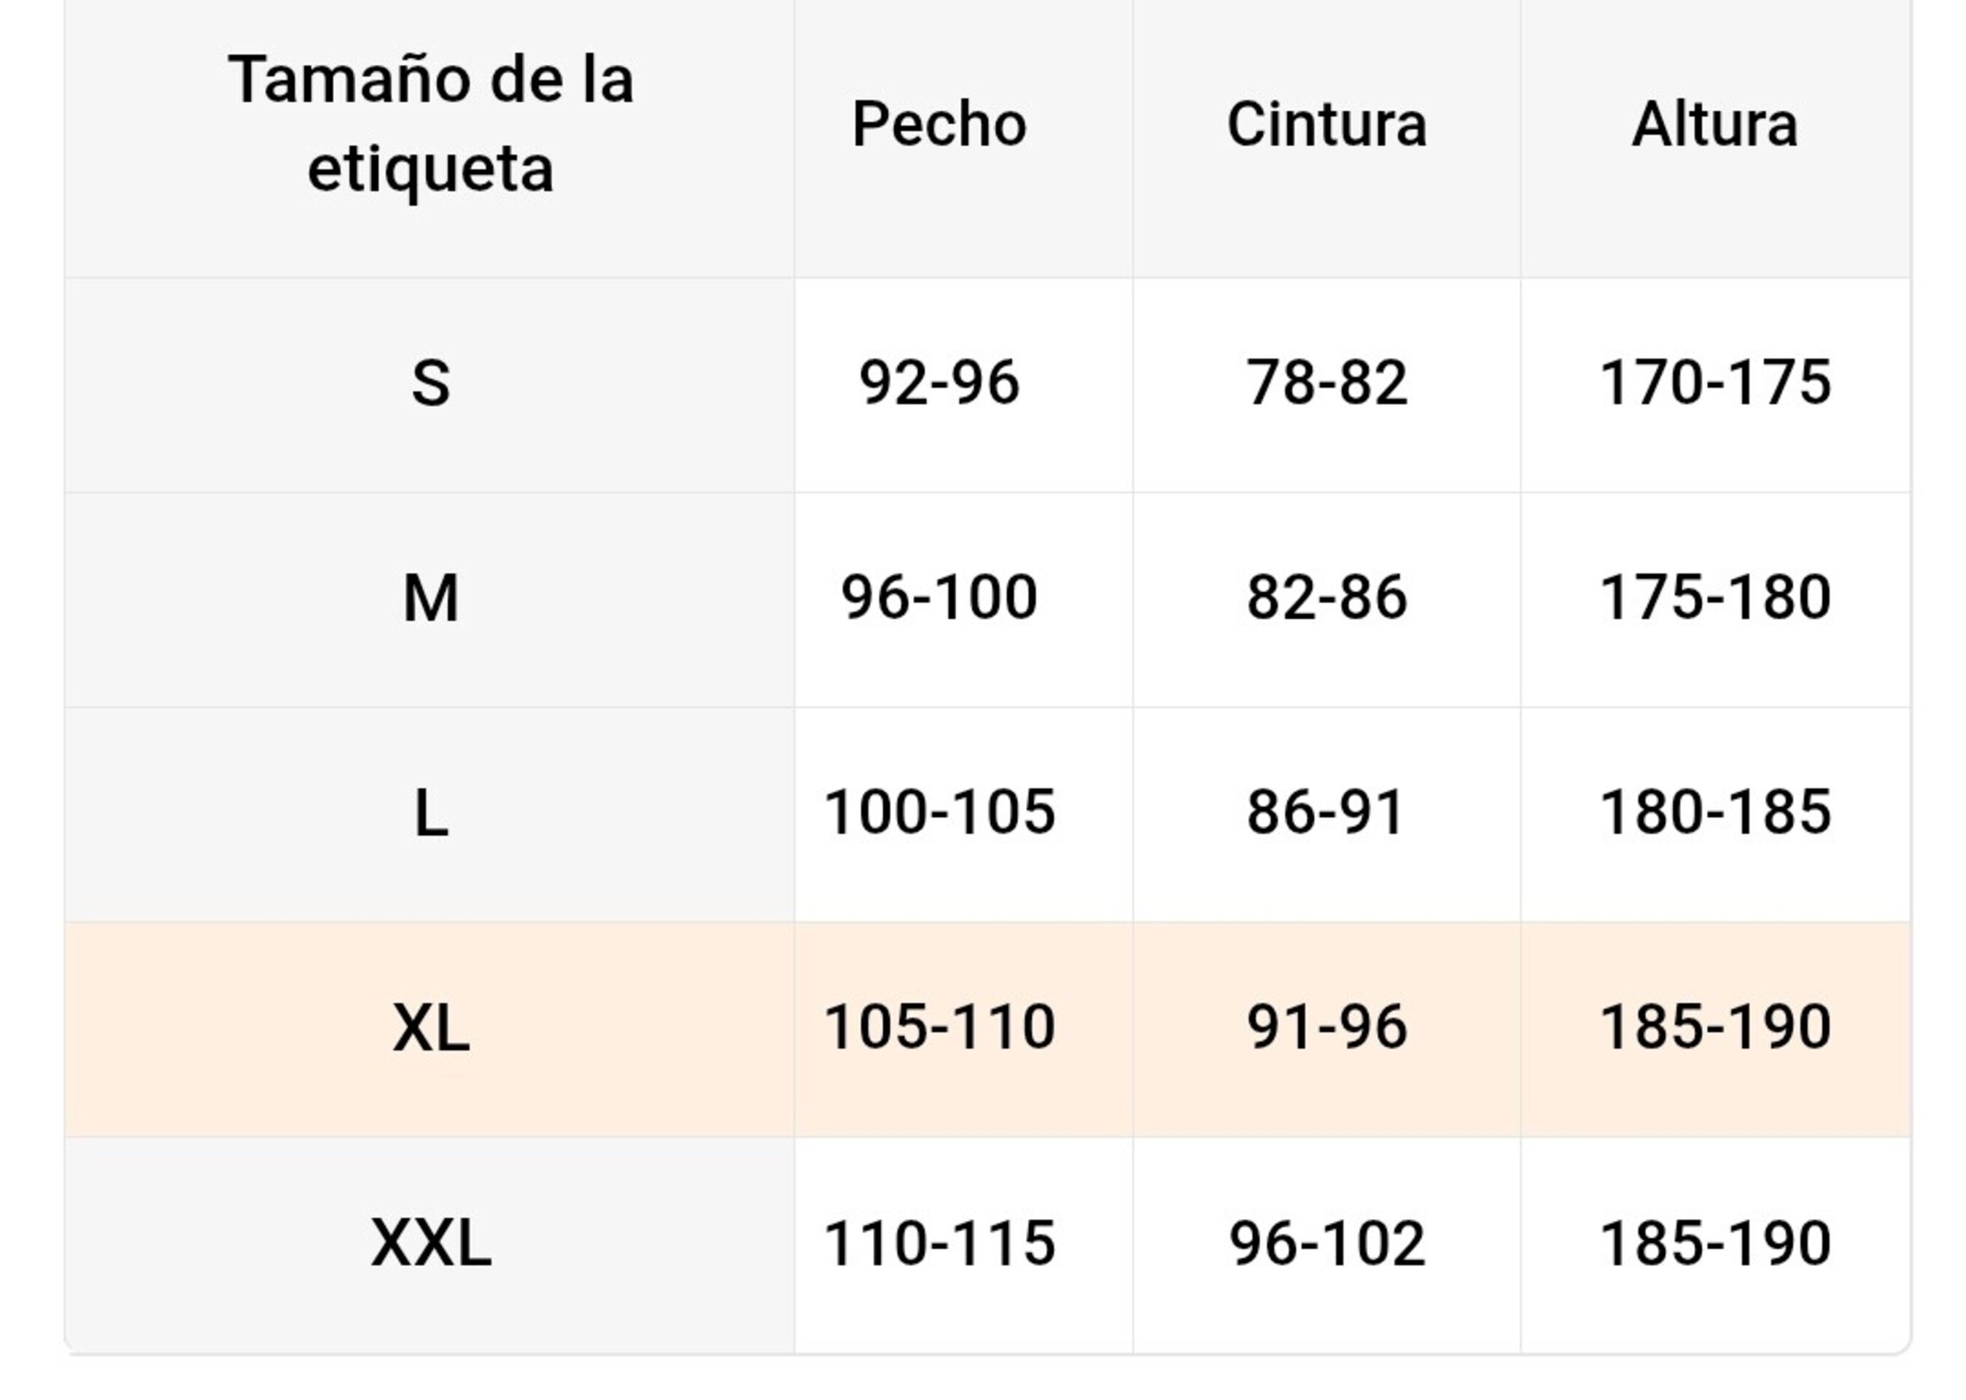1966x1400 pixels.
Task: Click the 175-180 height cell
Action: 1714,597
